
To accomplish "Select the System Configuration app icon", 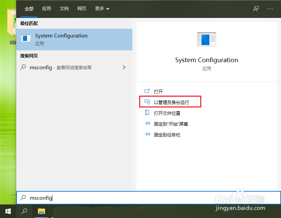I will (26, 38).
